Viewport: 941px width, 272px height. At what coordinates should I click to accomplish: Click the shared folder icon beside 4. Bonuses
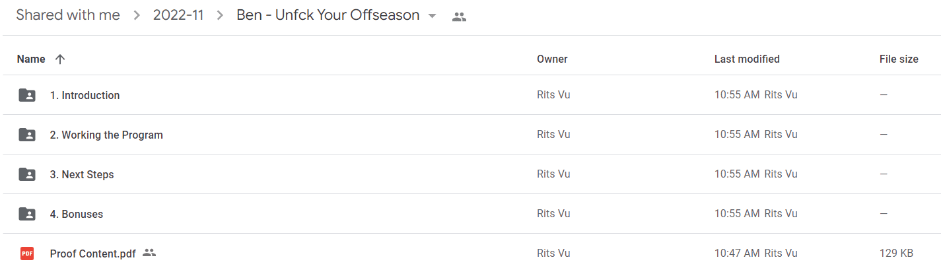click(27, 214)
